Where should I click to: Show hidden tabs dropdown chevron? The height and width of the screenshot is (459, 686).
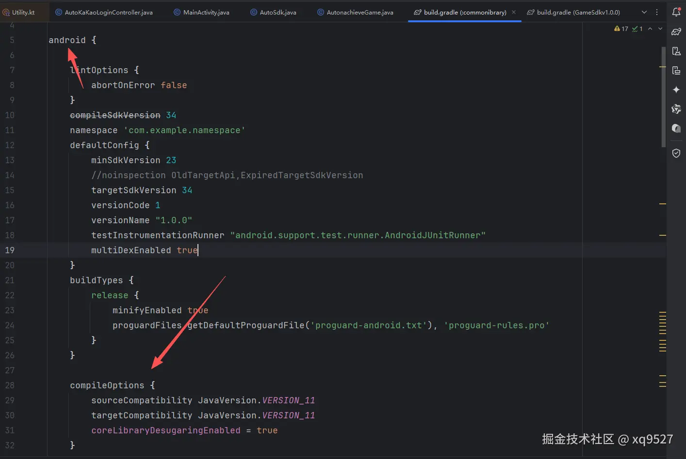point(644,12)
